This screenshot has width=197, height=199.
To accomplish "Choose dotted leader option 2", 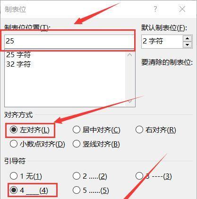I will coord(90,176).
